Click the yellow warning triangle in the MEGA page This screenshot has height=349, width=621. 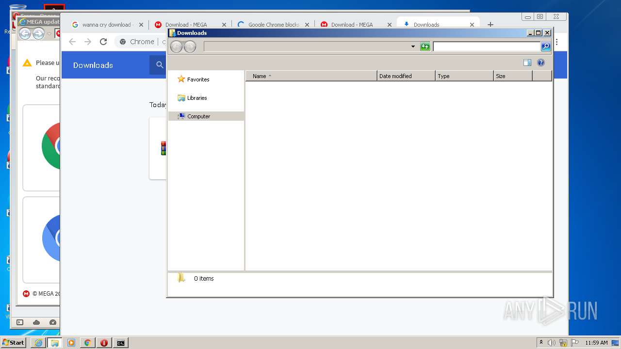coord(27,63)
